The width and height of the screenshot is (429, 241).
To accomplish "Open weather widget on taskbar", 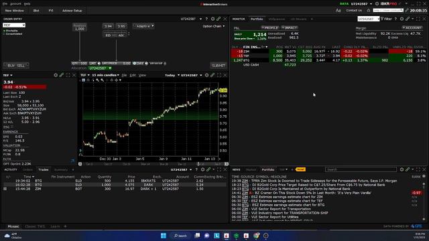I will pos(12,236).
